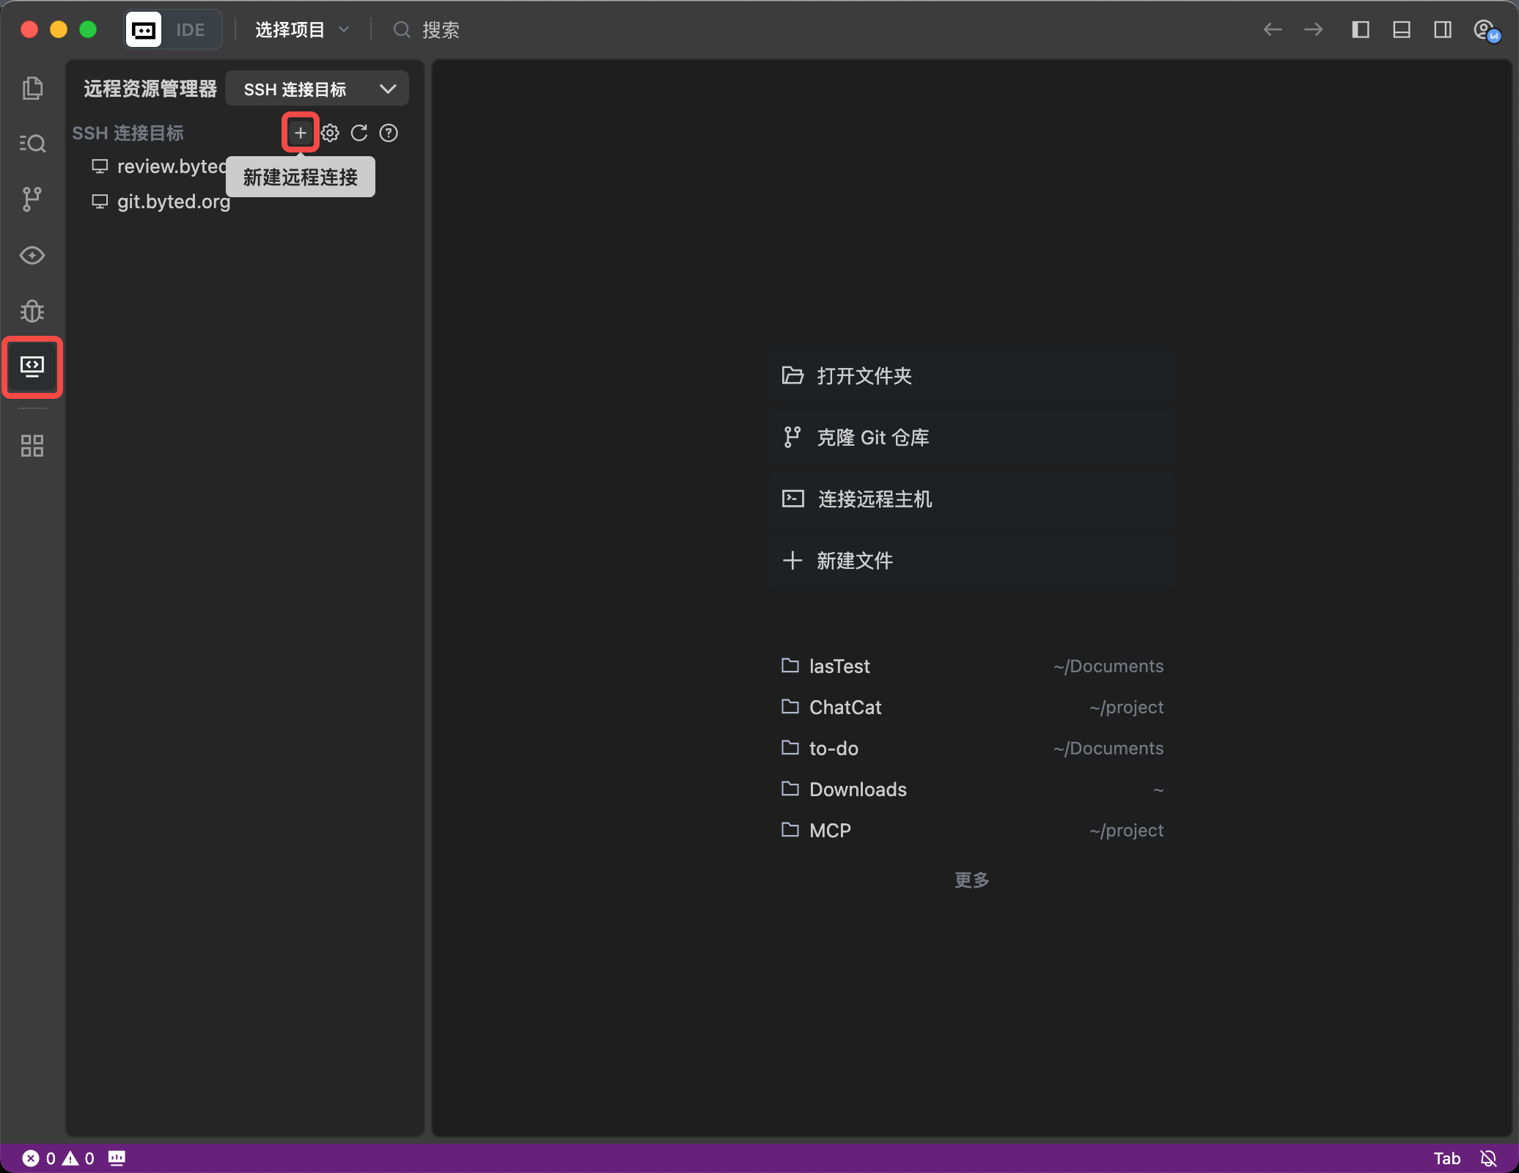Click the 更多 more link
This screenshot has height=1173, width=1519.
(972, 880)
